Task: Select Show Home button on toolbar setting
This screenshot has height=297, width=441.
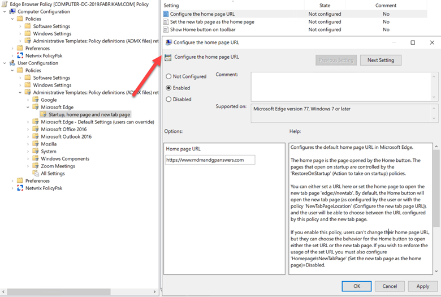Action: pos(202,29)
